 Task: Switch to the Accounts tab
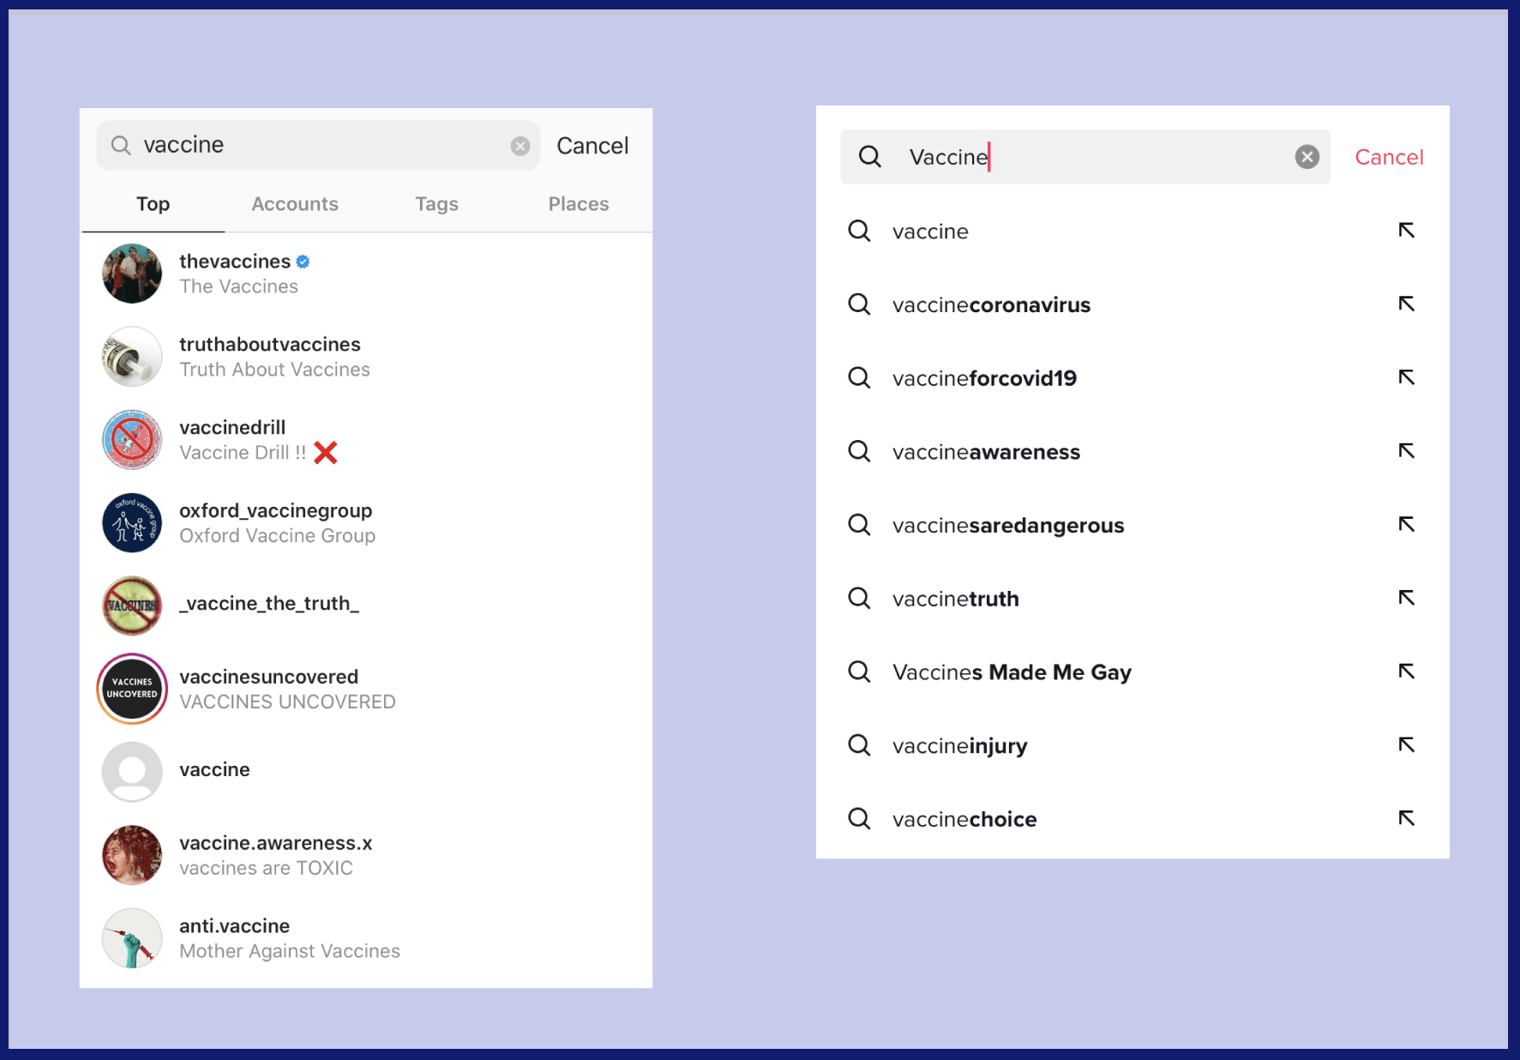(295, 204)
